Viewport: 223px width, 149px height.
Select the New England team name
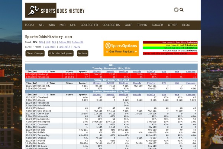(44, 111)
